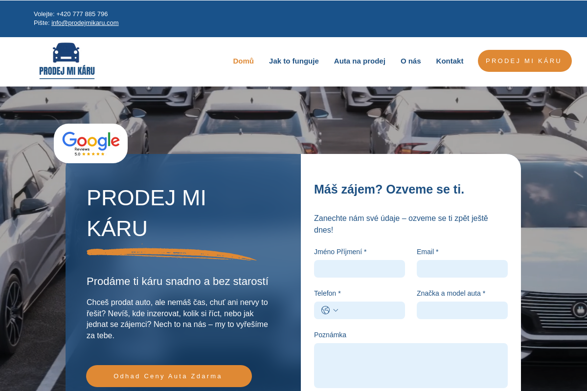
Task: Click the Poznámka label
Action: 330,335
